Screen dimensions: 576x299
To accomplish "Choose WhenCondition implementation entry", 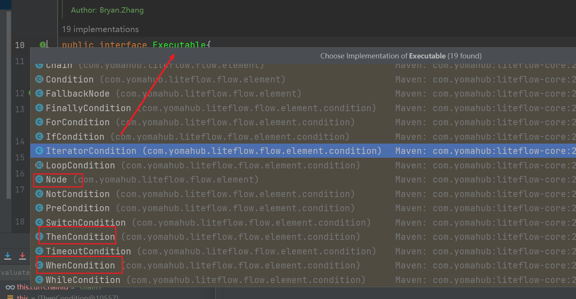I will [79, 265].
